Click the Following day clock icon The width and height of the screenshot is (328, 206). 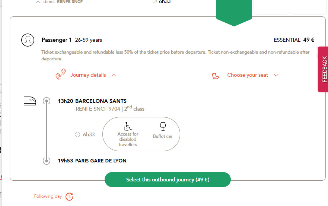[70, 197]
